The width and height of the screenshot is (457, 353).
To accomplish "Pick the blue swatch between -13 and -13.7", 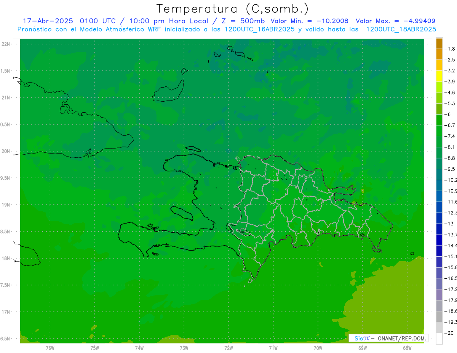I will tap(439, 229).
